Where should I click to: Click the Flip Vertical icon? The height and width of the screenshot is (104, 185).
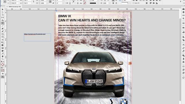(x=70, y=3)
